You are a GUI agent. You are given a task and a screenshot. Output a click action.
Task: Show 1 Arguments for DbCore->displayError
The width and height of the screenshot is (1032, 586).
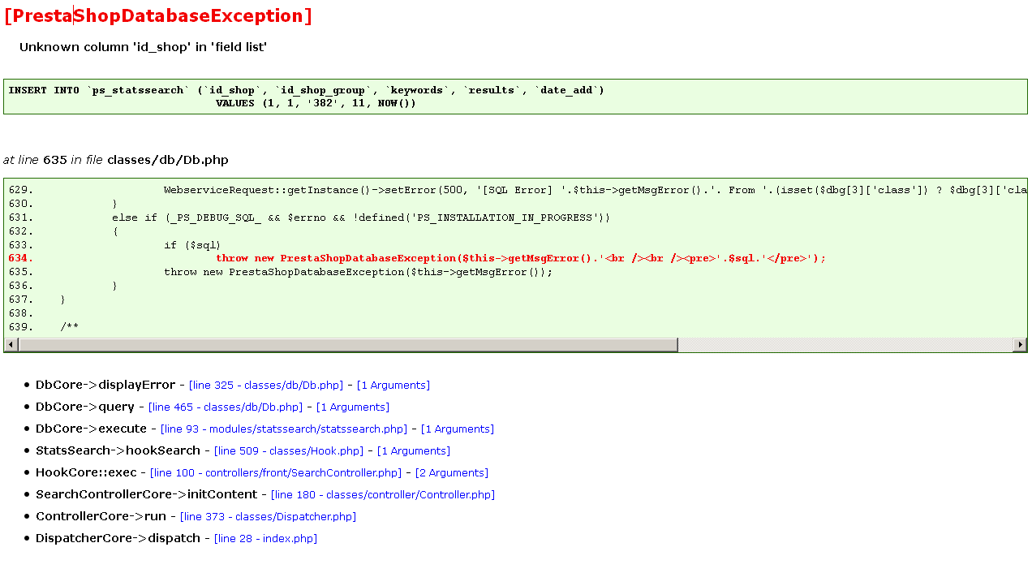(393, 386)
